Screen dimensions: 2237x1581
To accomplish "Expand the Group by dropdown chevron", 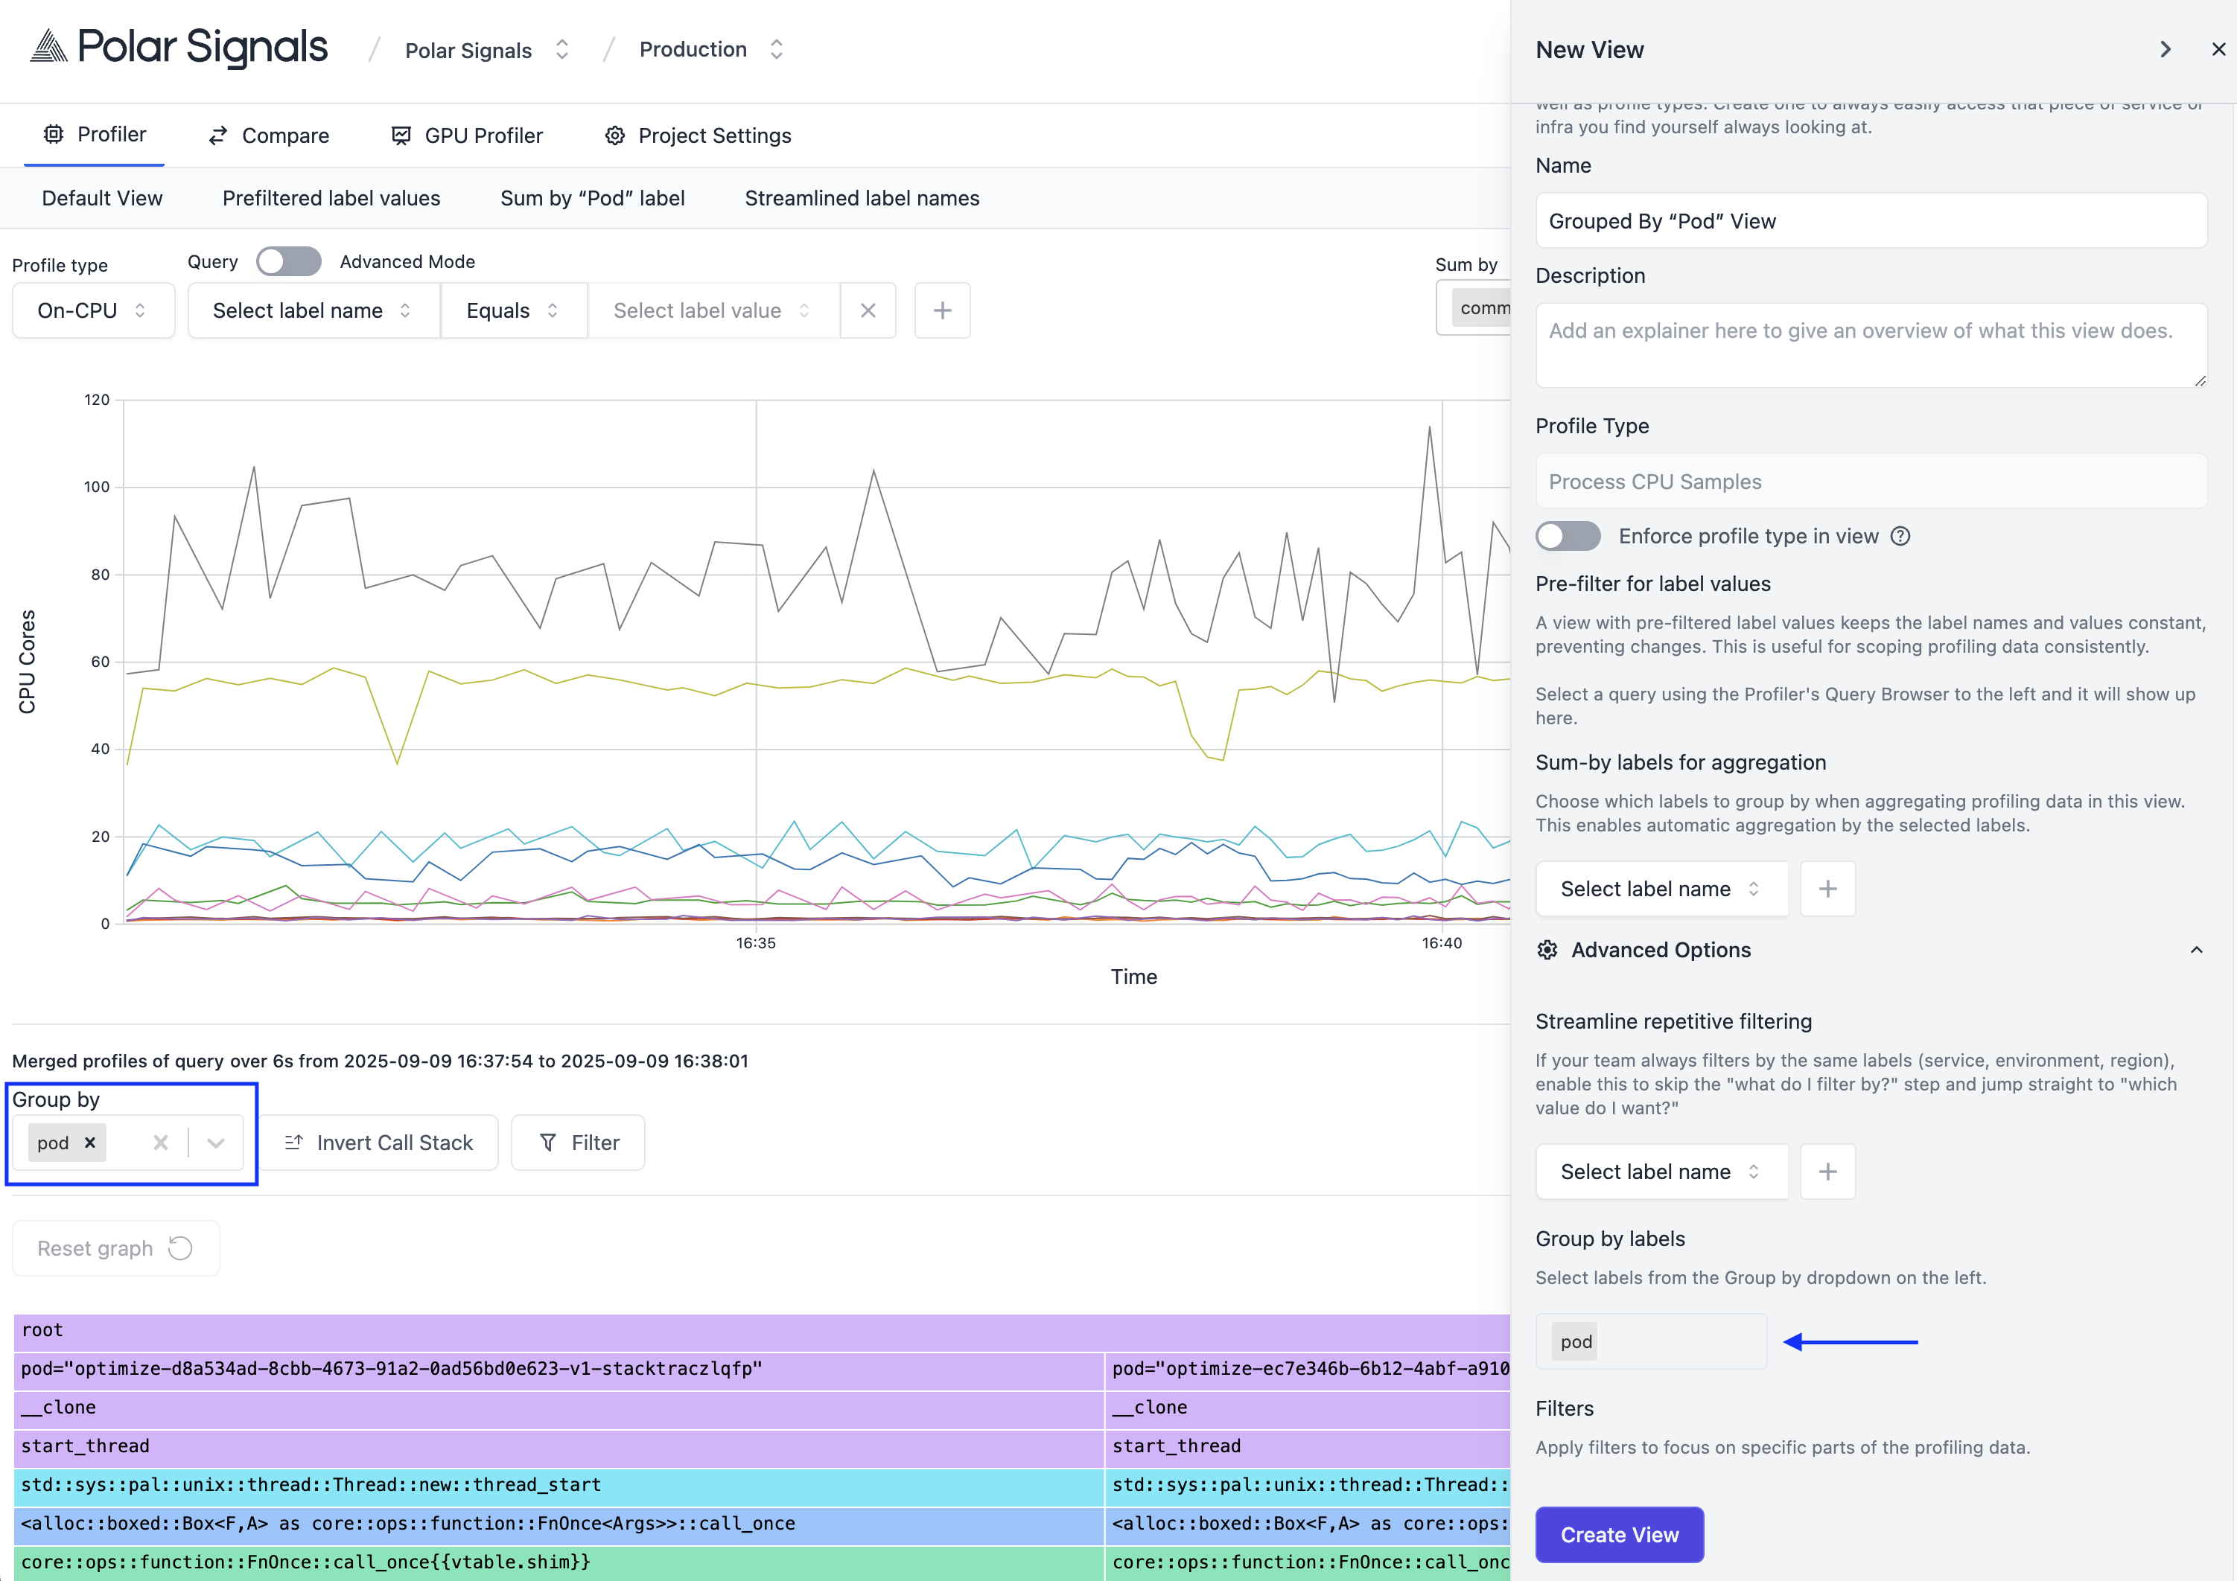I will (215, 1143).
